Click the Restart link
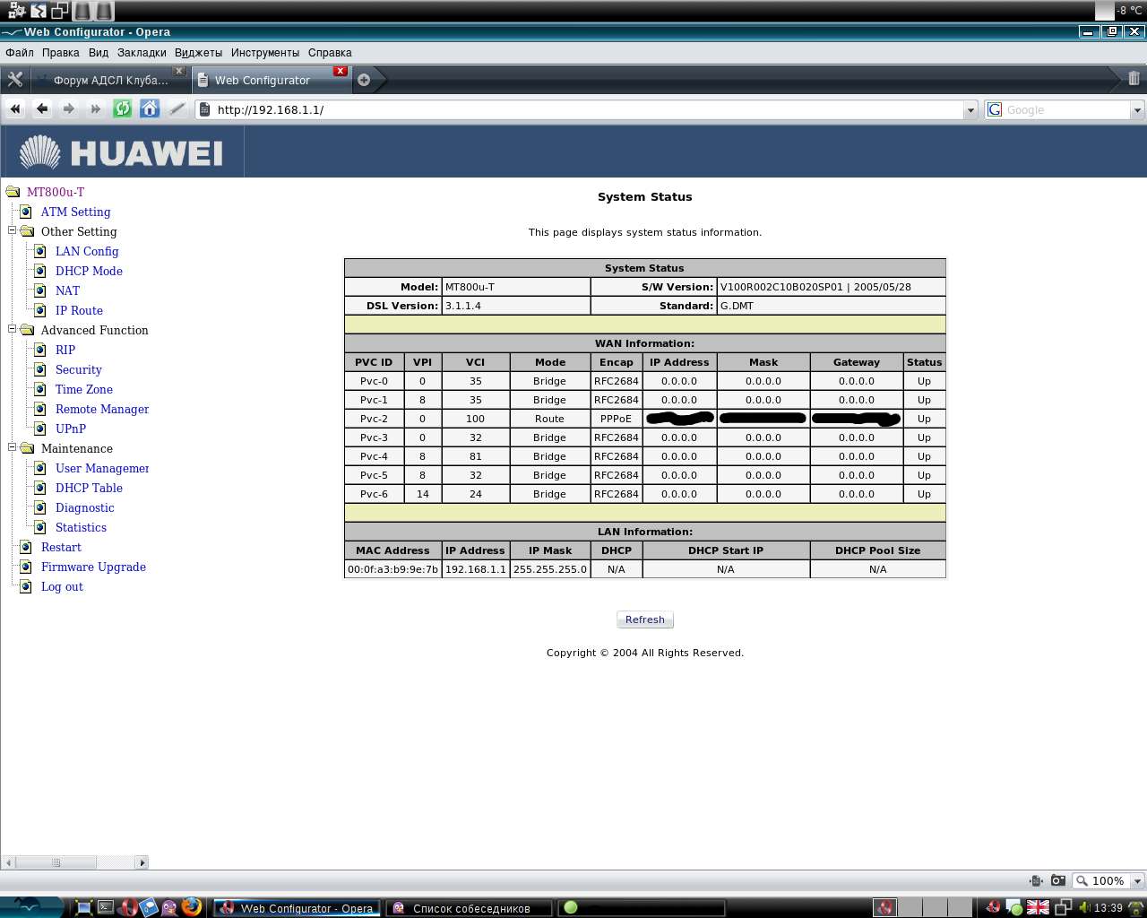Viewport: 1147px width, 918px height. point(61,547)
